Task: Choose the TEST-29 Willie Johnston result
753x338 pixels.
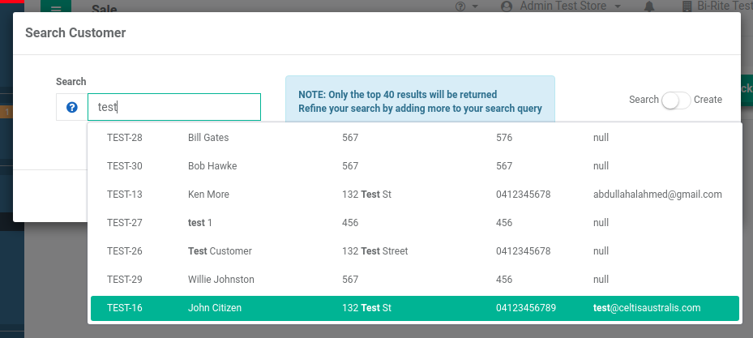Action: pyautogui.click(x=414, y=280)
